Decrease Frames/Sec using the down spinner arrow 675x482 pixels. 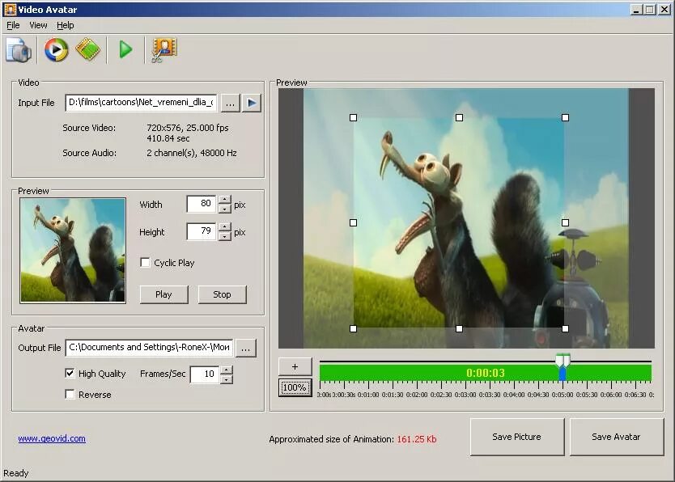(227, 379)
